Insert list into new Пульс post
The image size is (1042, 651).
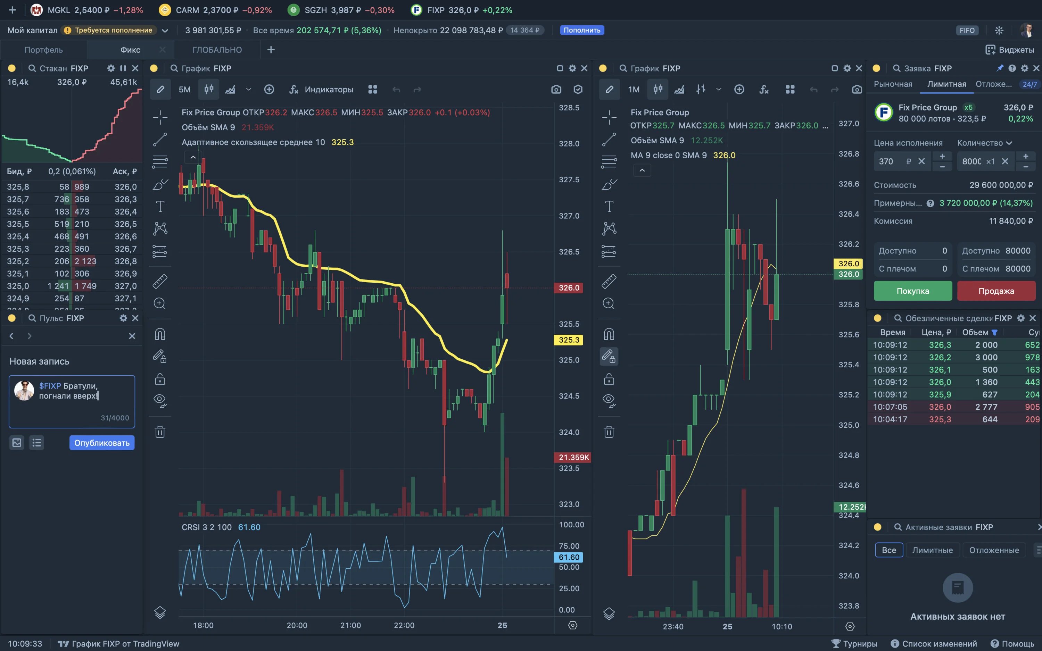[36, 443]
